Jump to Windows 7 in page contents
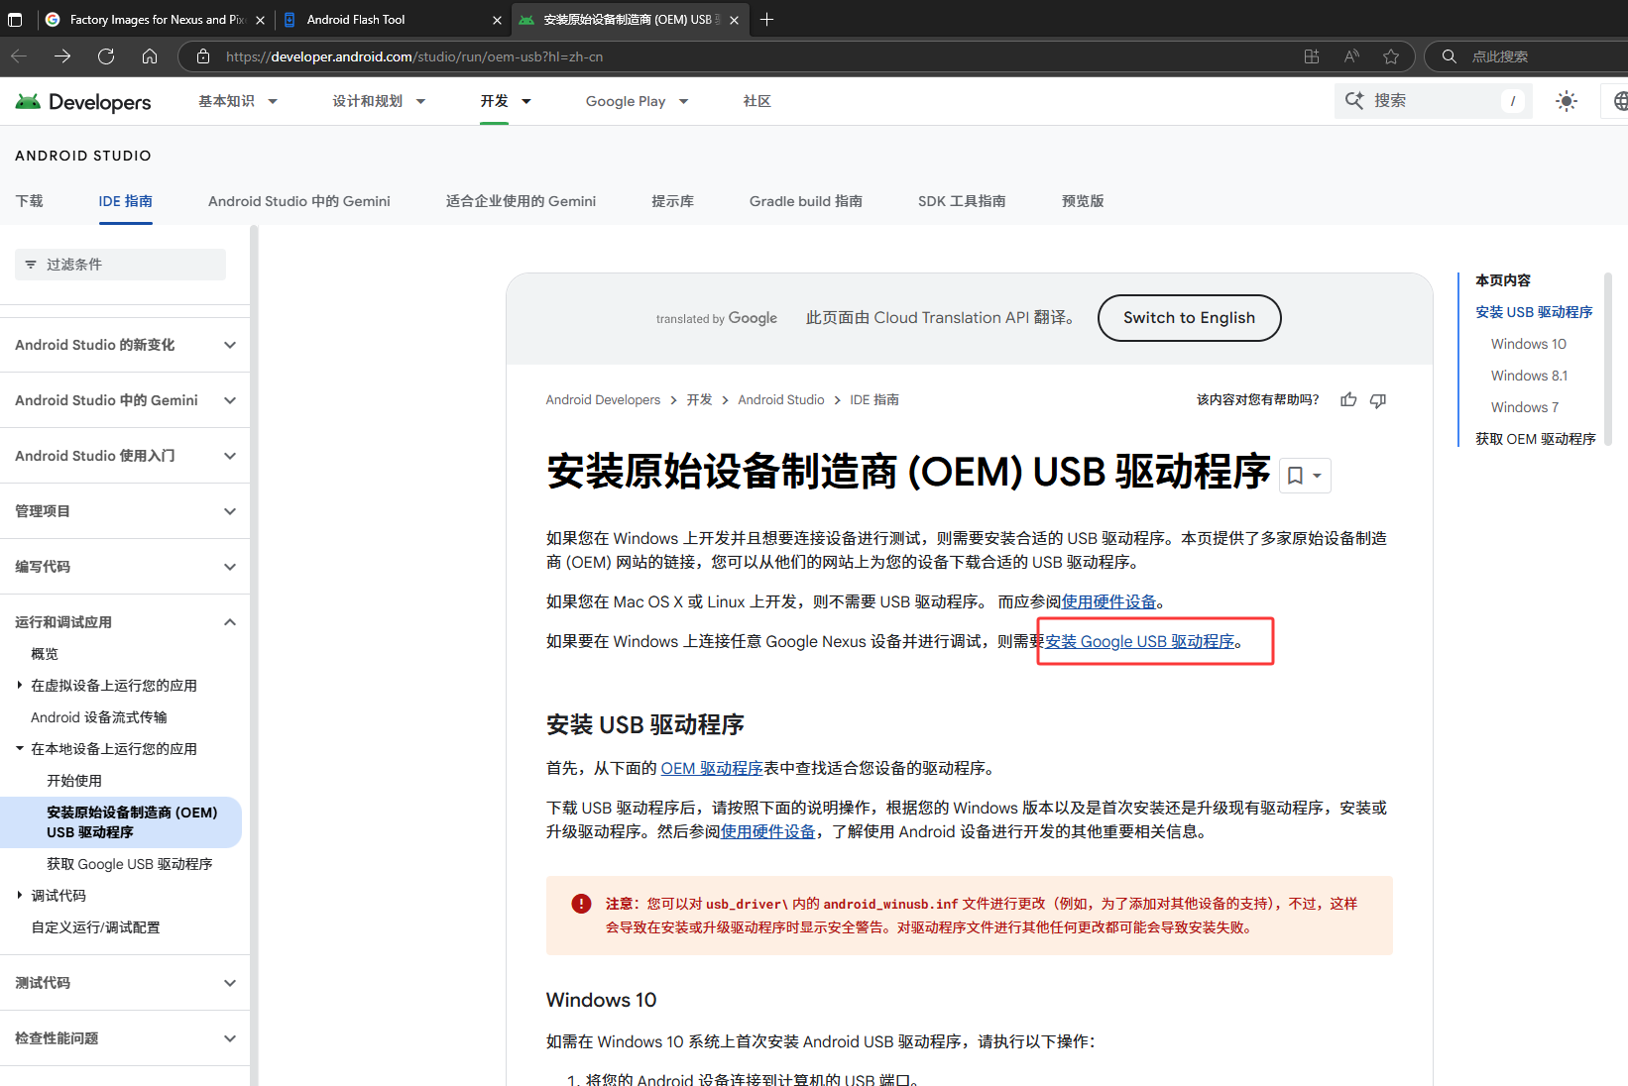1628x1086 pixels. [1525, 407]
